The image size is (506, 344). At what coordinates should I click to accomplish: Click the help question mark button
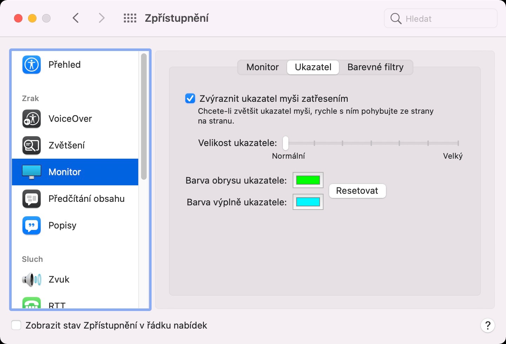pyautogui.click(x=487, y=325)
